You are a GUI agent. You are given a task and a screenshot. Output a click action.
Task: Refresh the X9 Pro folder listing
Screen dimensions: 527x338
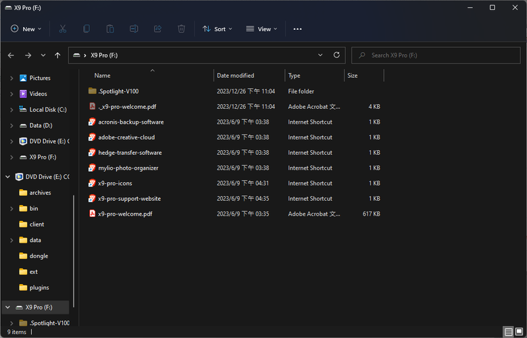336,55
